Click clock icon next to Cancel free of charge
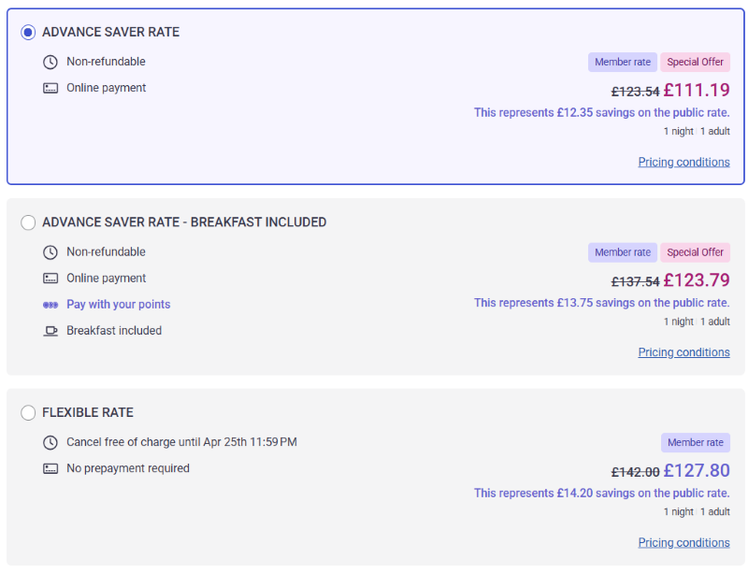748x573 pixels. point(50,442)
